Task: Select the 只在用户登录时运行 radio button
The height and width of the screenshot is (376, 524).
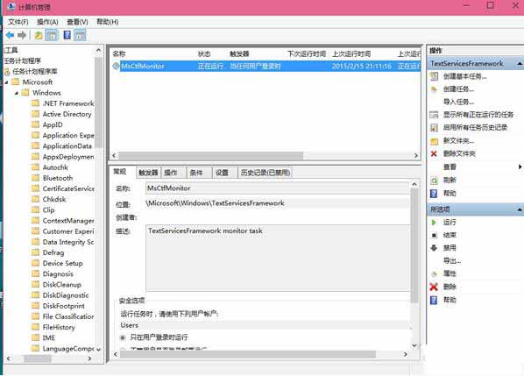Action: (123, 337)
